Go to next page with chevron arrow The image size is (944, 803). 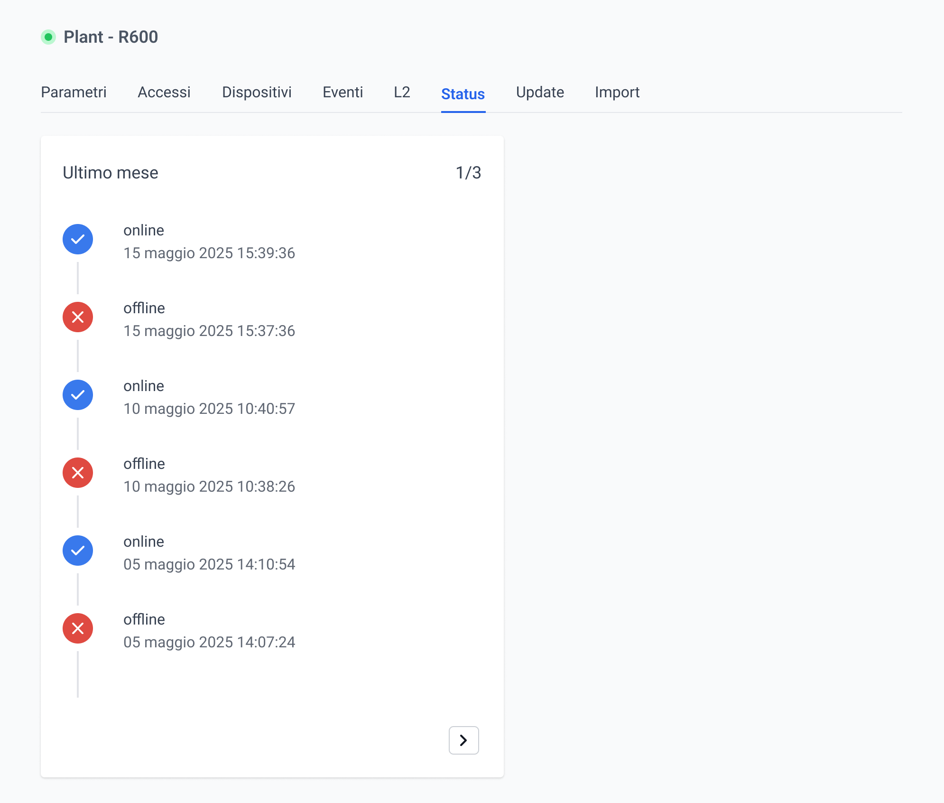coord(463,740)
